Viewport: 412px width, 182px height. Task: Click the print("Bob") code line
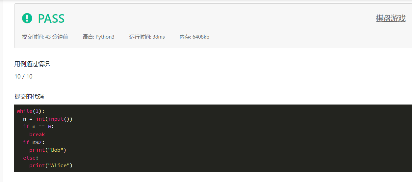click(48, 150)
